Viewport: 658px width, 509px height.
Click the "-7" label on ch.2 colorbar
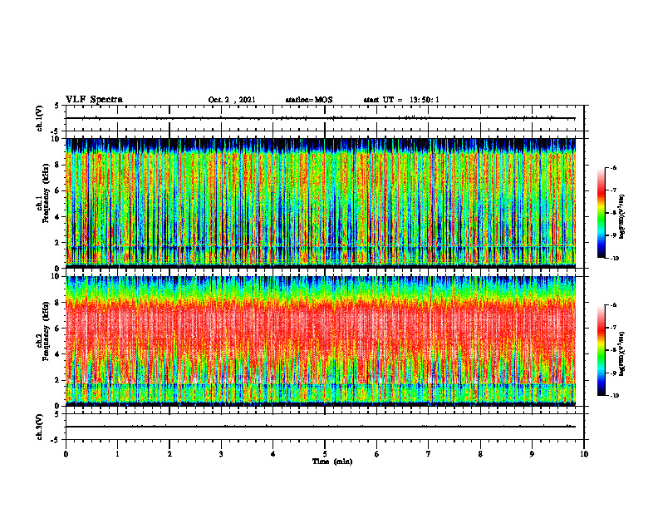coord(613,328)
